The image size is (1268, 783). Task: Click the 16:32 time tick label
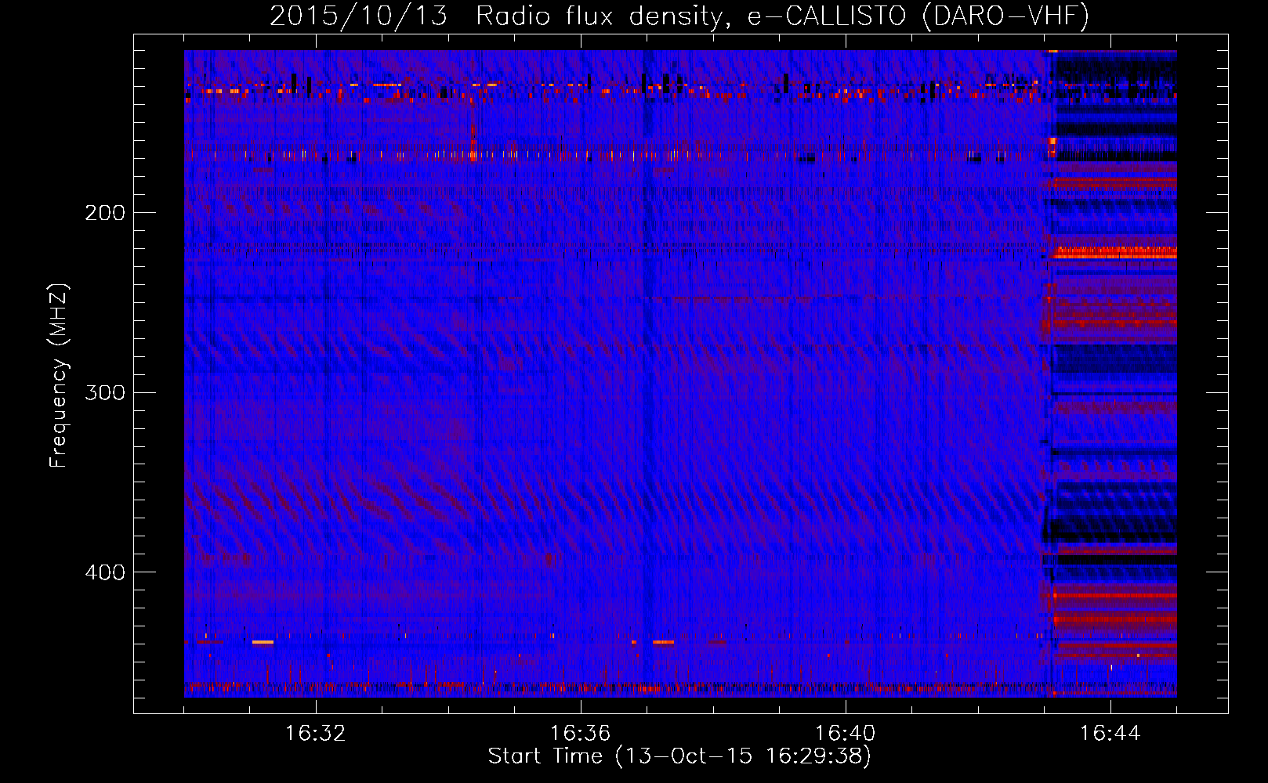point(316,734)
